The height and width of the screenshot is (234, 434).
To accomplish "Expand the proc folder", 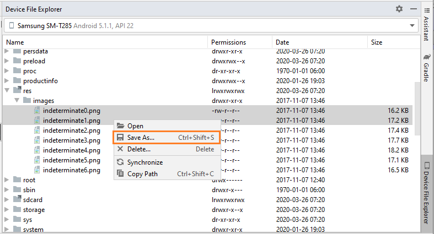I will click(x=7, y=70).
